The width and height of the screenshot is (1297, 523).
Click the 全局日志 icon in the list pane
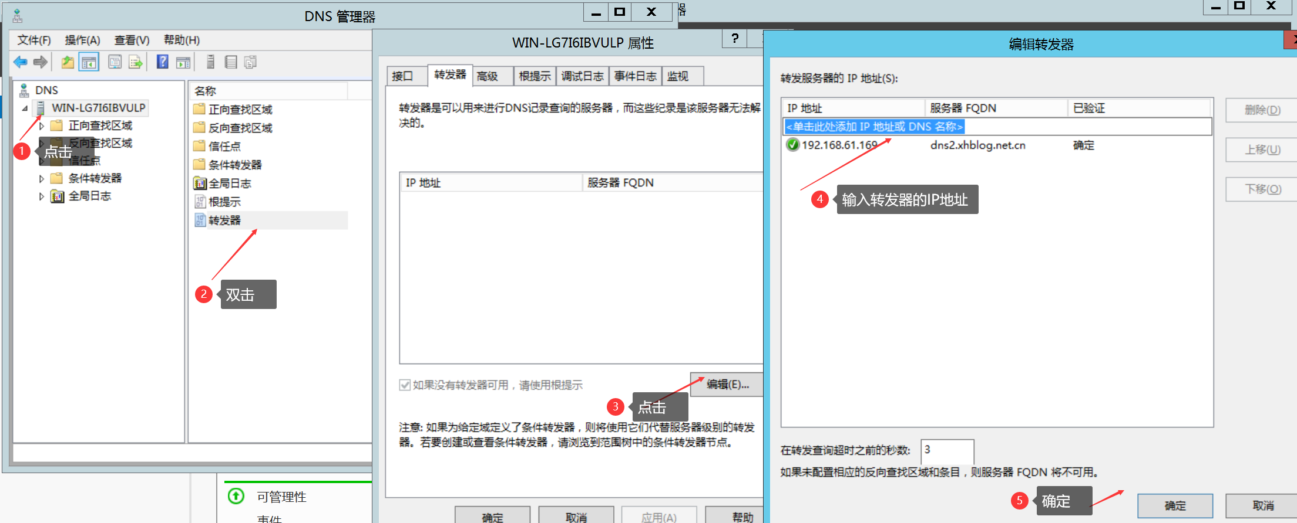(200, 184)
